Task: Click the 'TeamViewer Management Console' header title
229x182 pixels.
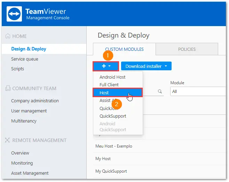Action: tap(47, 14)
